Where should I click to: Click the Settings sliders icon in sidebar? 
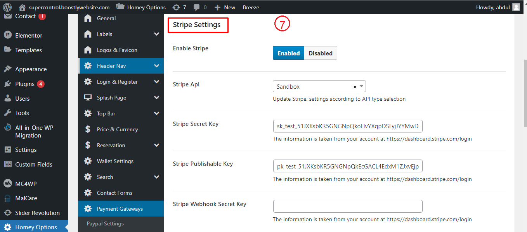[7, 150]
